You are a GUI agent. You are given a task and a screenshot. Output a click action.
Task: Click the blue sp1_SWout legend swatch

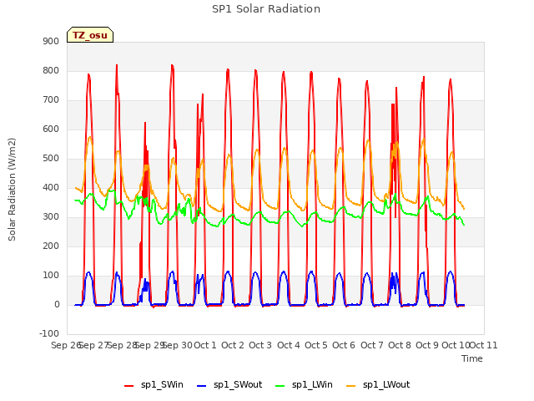coord(202,386)
